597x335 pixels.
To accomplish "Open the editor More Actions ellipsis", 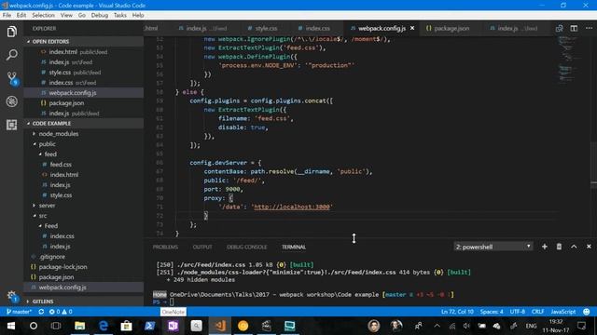I will pyautogui.click(x=589, y=29).
